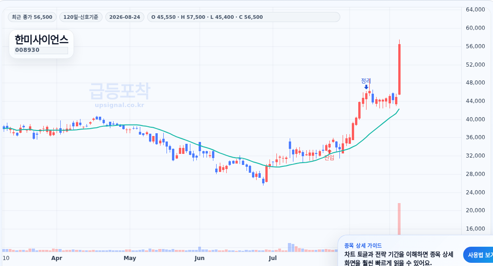
Task: Click the red 진입 entry arrow marker
Action: point(329,152)
